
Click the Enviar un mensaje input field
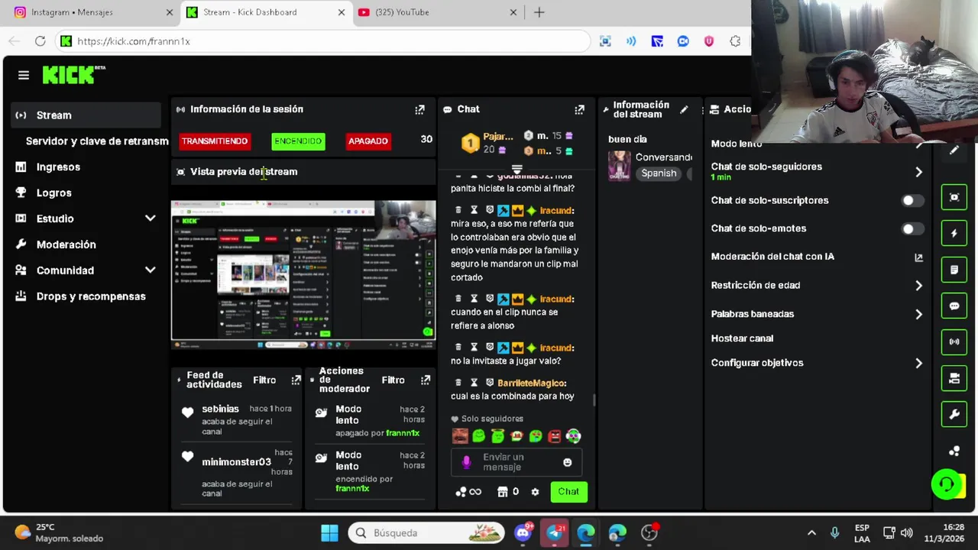pos(517,462)
